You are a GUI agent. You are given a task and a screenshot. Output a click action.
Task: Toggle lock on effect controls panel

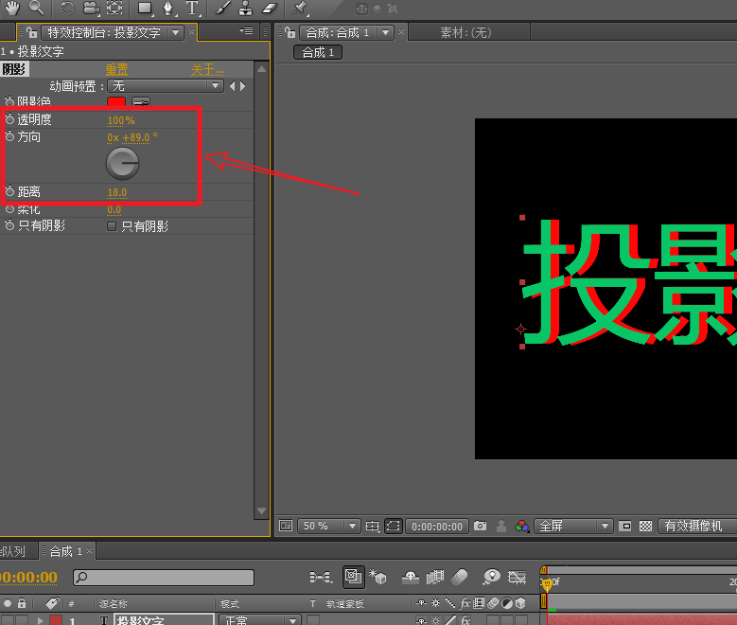click(32, 32)
